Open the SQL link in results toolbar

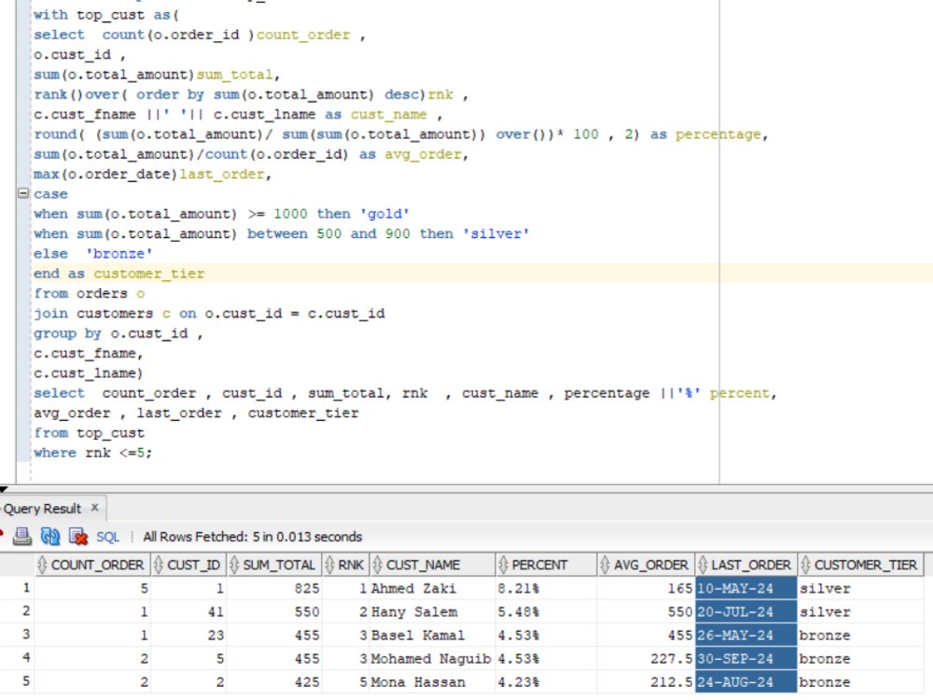click(x=107, y=537)
